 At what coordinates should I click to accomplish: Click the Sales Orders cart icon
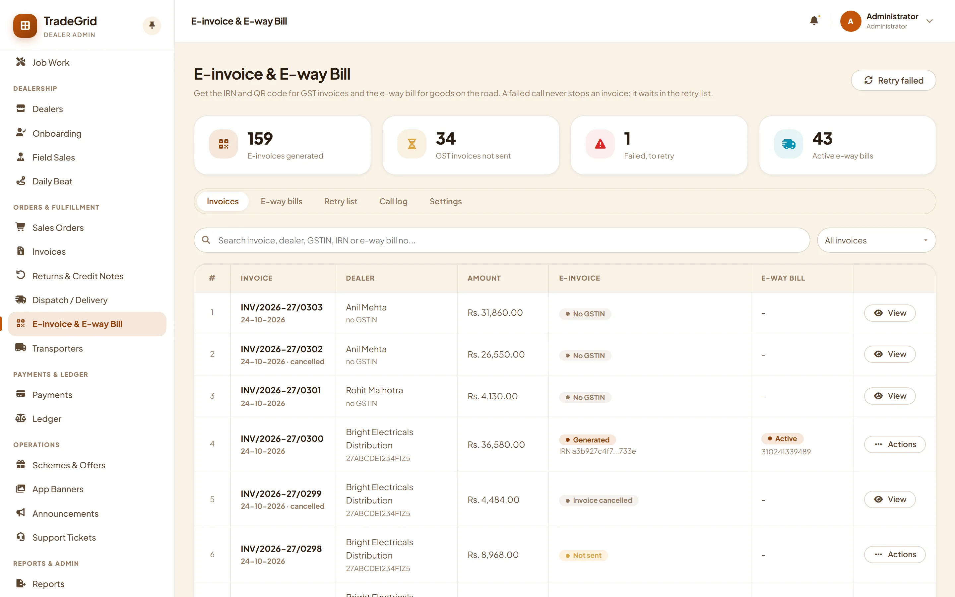pyautogui.click(x=21, y=227)
